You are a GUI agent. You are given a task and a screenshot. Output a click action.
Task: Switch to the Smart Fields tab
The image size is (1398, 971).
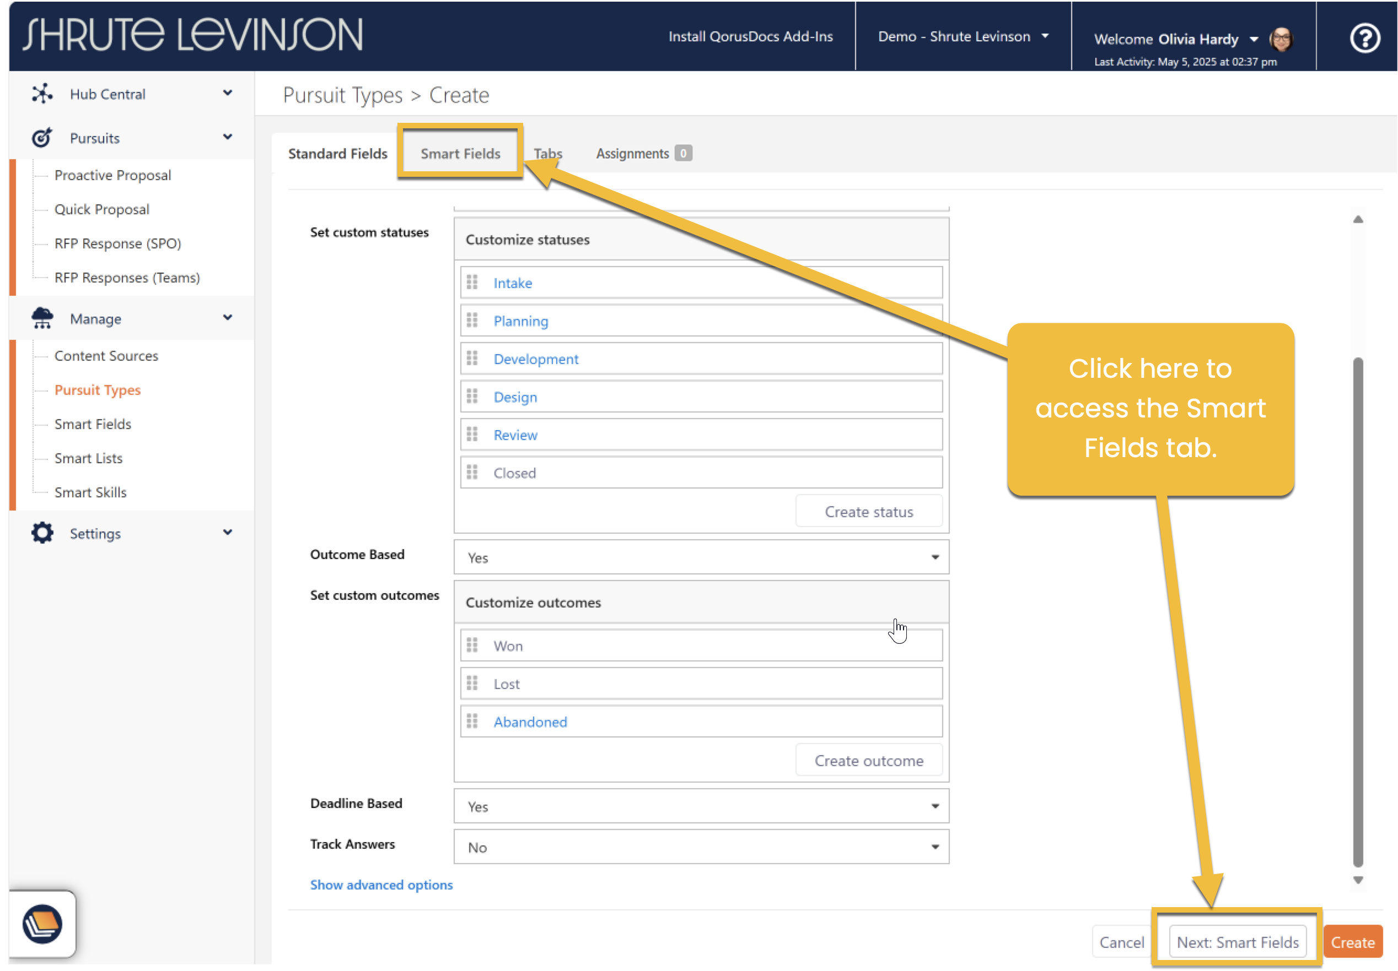coord(460,153)
